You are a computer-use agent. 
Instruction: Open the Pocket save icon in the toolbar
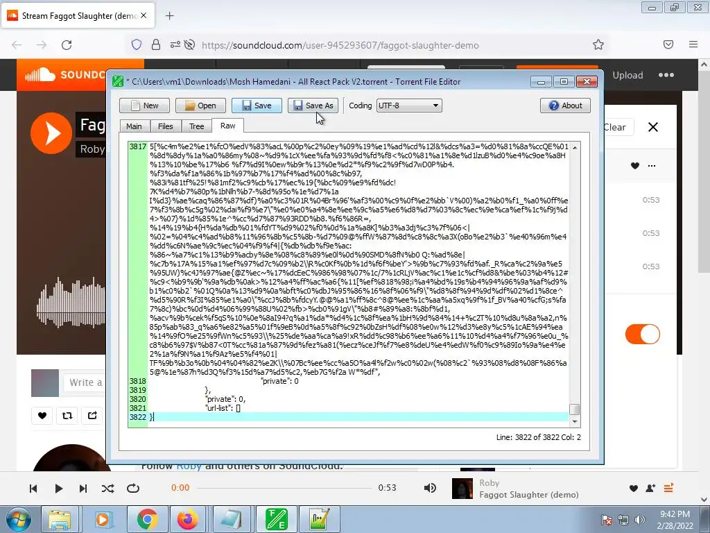668,44
